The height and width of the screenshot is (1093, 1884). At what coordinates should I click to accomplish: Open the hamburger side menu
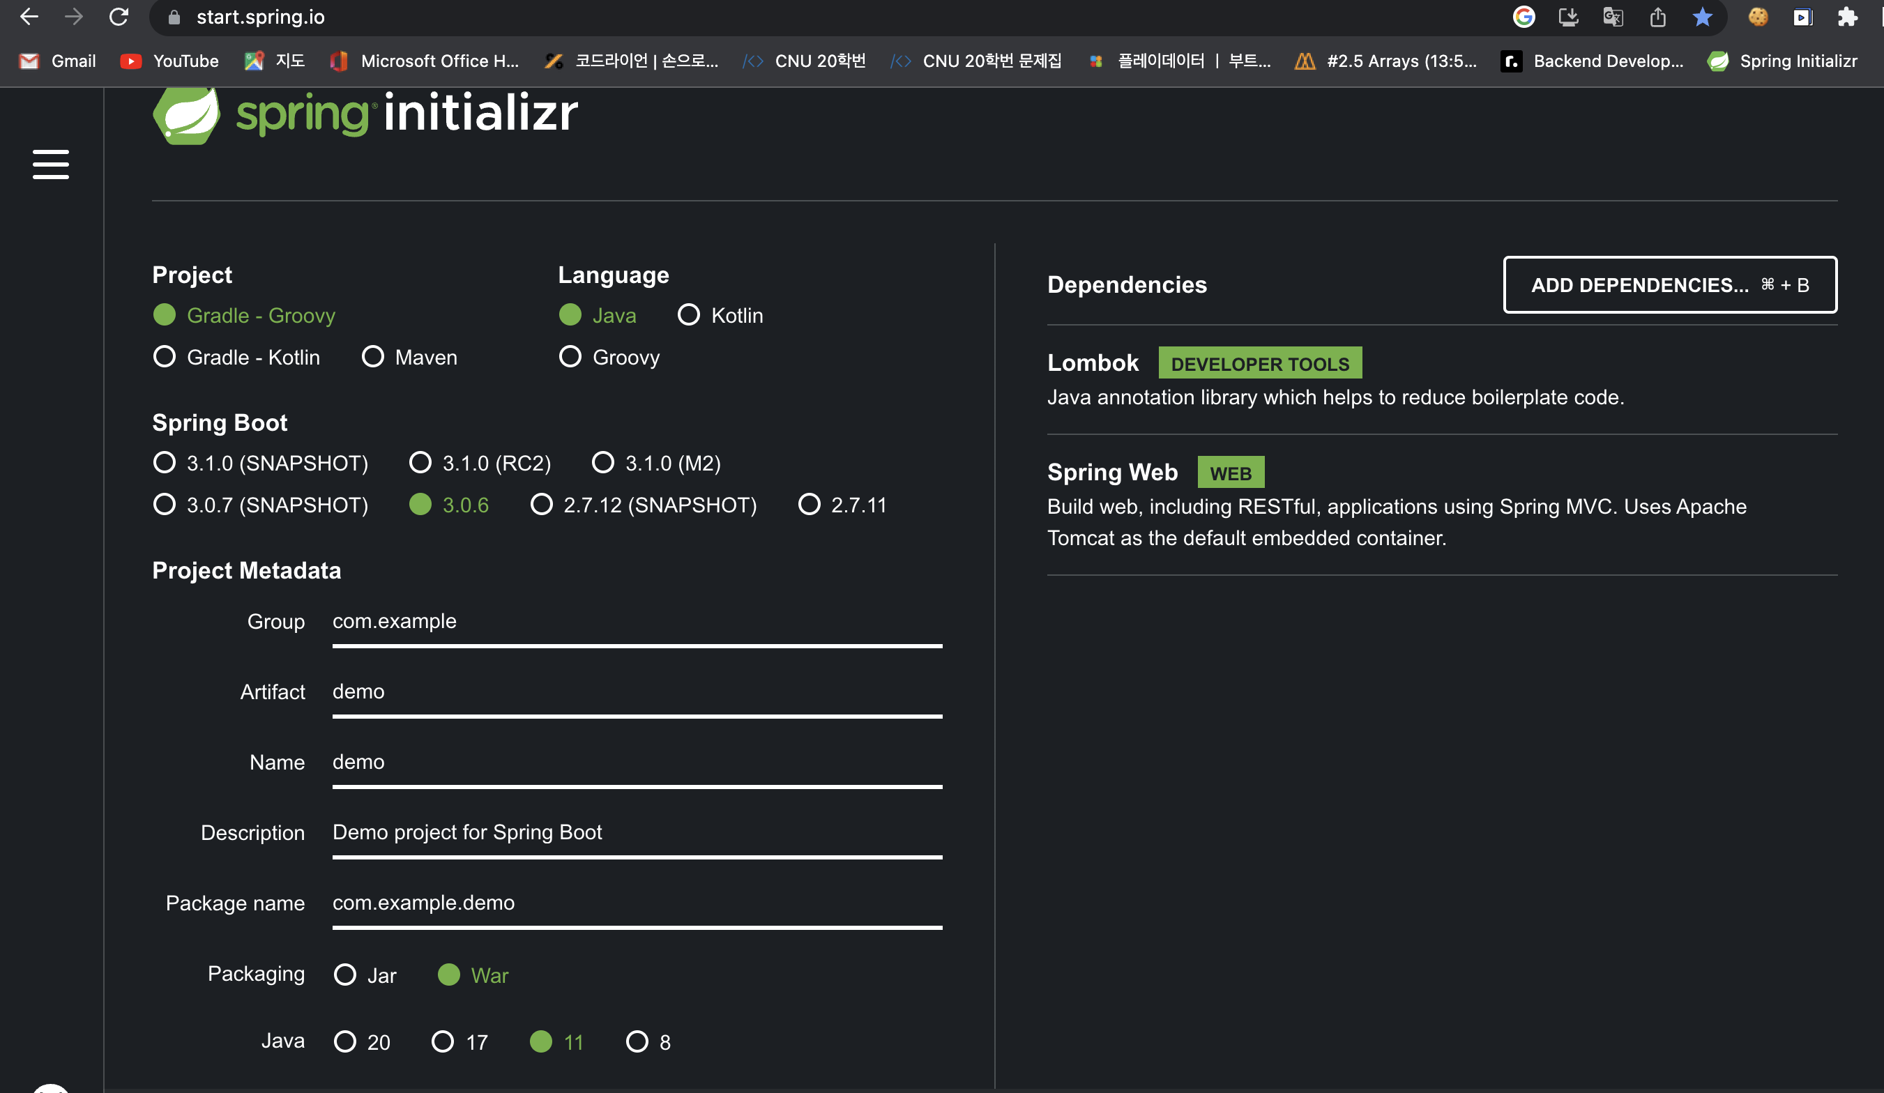click(50, 165)
